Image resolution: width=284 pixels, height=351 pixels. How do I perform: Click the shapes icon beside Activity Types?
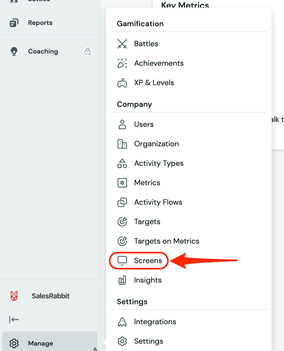(x=122, y=163)
